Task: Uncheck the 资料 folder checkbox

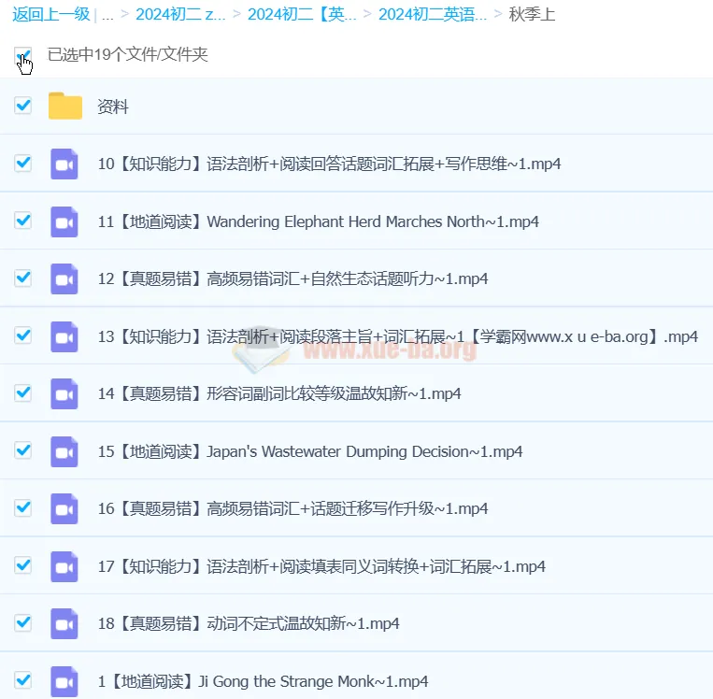Action: (22, 107)
